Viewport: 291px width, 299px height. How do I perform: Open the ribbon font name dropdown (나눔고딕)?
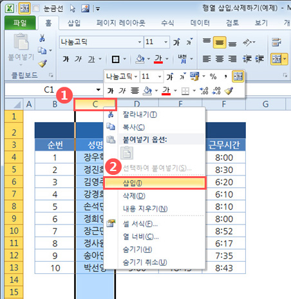pyautogui.click(x=140, y=42)
